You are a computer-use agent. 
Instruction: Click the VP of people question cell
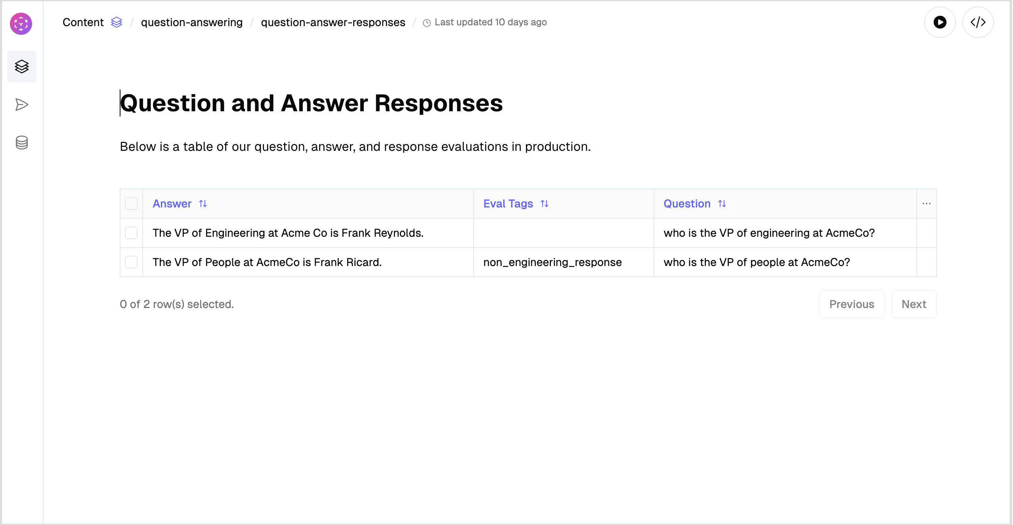pyautogui.click(x=785, y=262)
